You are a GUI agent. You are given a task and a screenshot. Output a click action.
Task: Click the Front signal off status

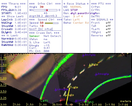click(108, 23)
